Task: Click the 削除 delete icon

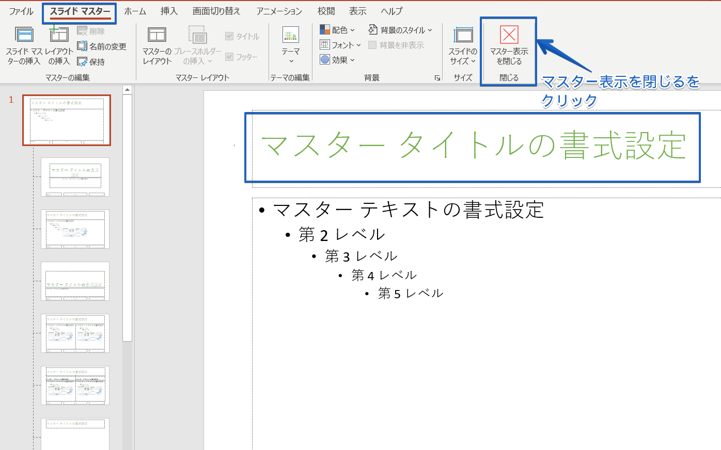Action: tap(82, 31)
